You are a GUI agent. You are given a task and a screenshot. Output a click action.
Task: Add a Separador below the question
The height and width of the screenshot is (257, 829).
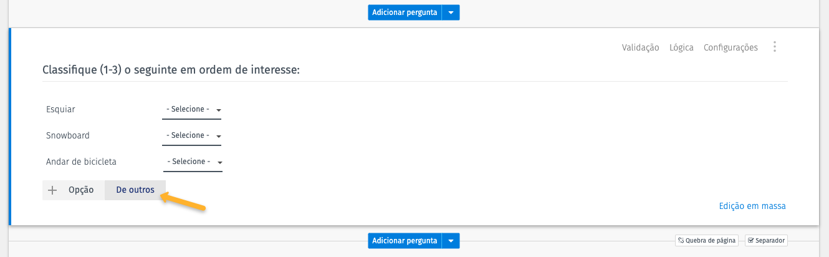click(x=766, y=240)
